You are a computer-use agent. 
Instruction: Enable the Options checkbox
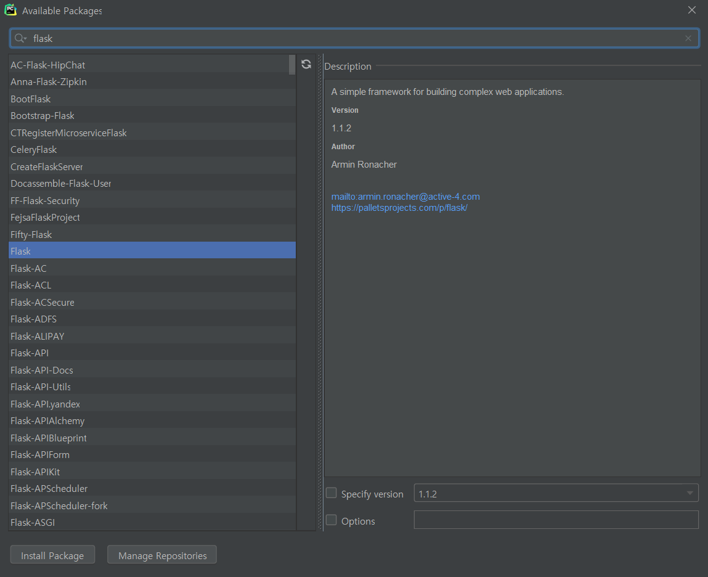coord(332,520)
